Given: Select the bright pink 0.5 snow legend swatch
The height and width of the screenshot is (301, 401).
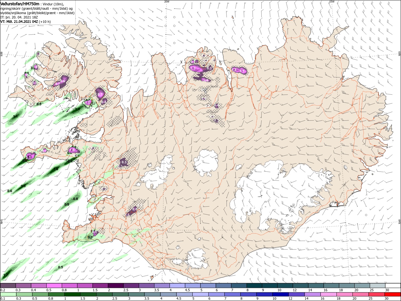Looking at the screenshot, I should pos(54,285).
